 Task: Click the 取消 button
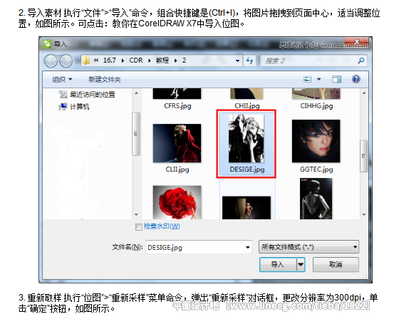point(336,265)
